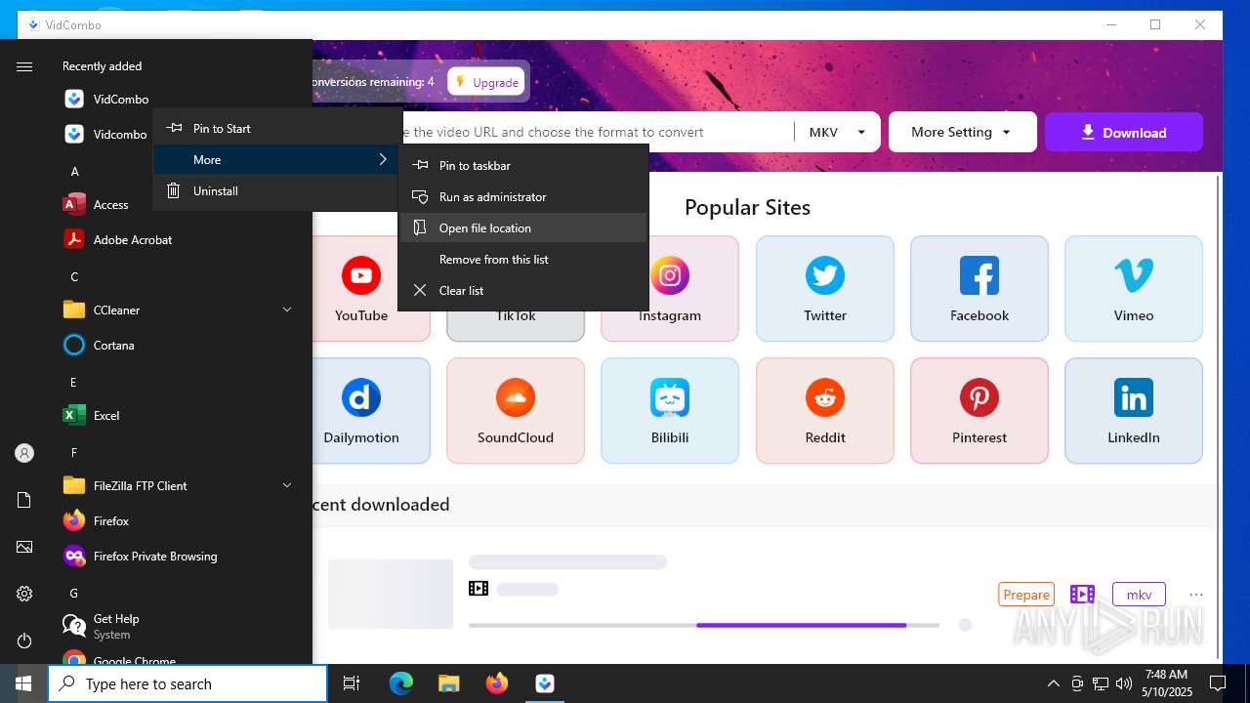Open Microsoft Edge from the taskbar
The height and width of the screenshot is (703, 1250).
pyautogui.click(x=401, y=683)
